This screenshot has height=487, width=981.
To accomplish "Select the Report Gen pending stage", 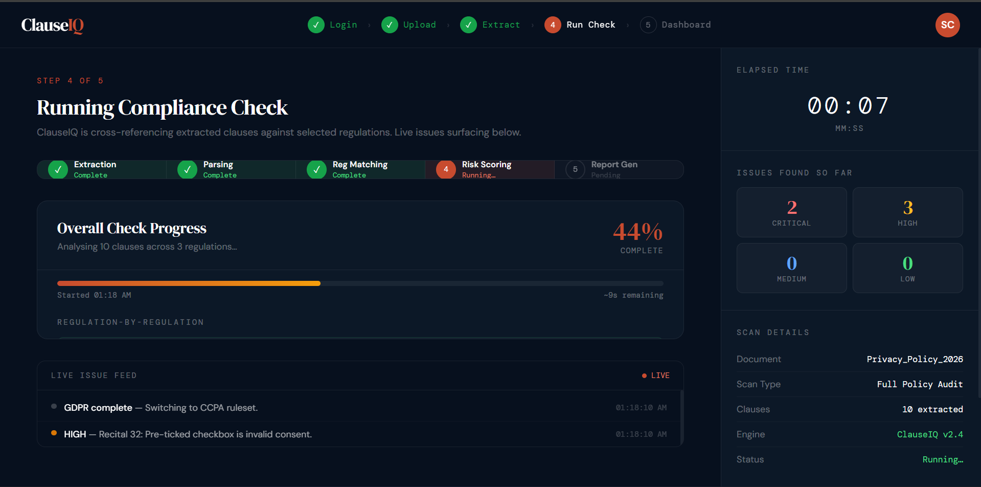I will coord(619,169).
